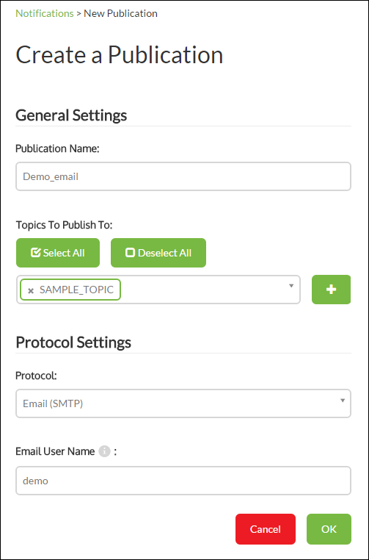The height and width of the screenshot is (560, 369).
Task: Click the Protocol dropdown arrow
Action: [x=343, y=401]
